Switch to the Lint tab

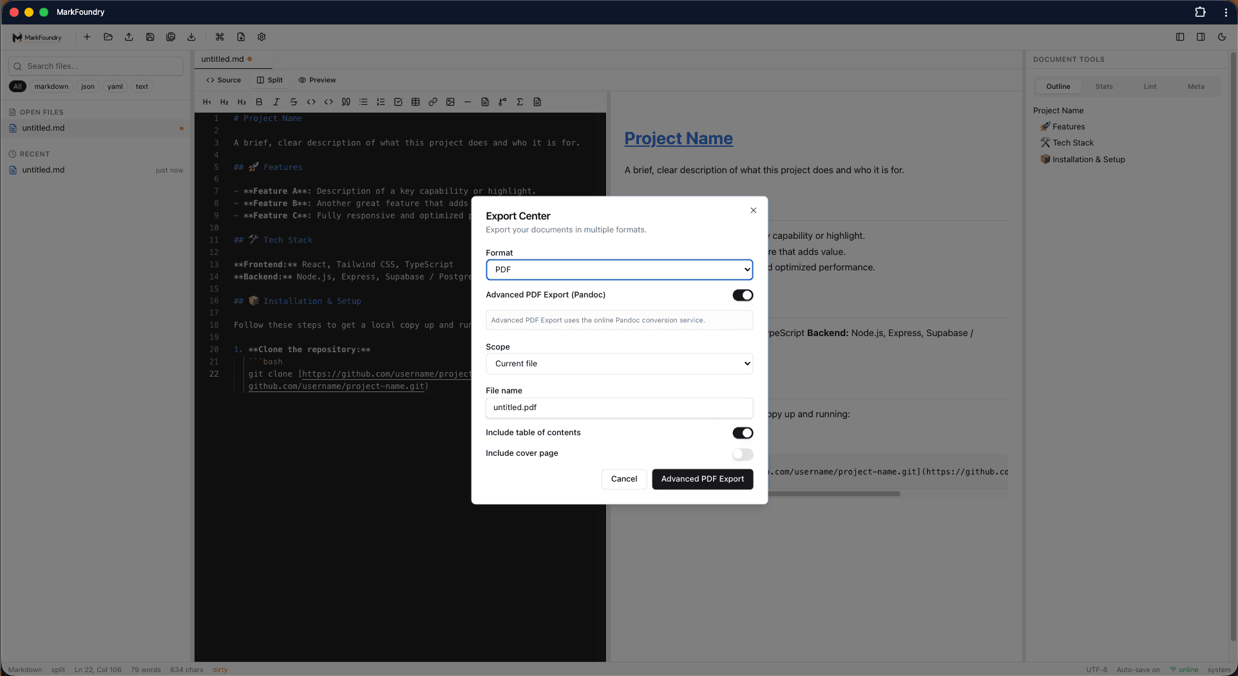pyautogui.click(x=1150, y=86)
